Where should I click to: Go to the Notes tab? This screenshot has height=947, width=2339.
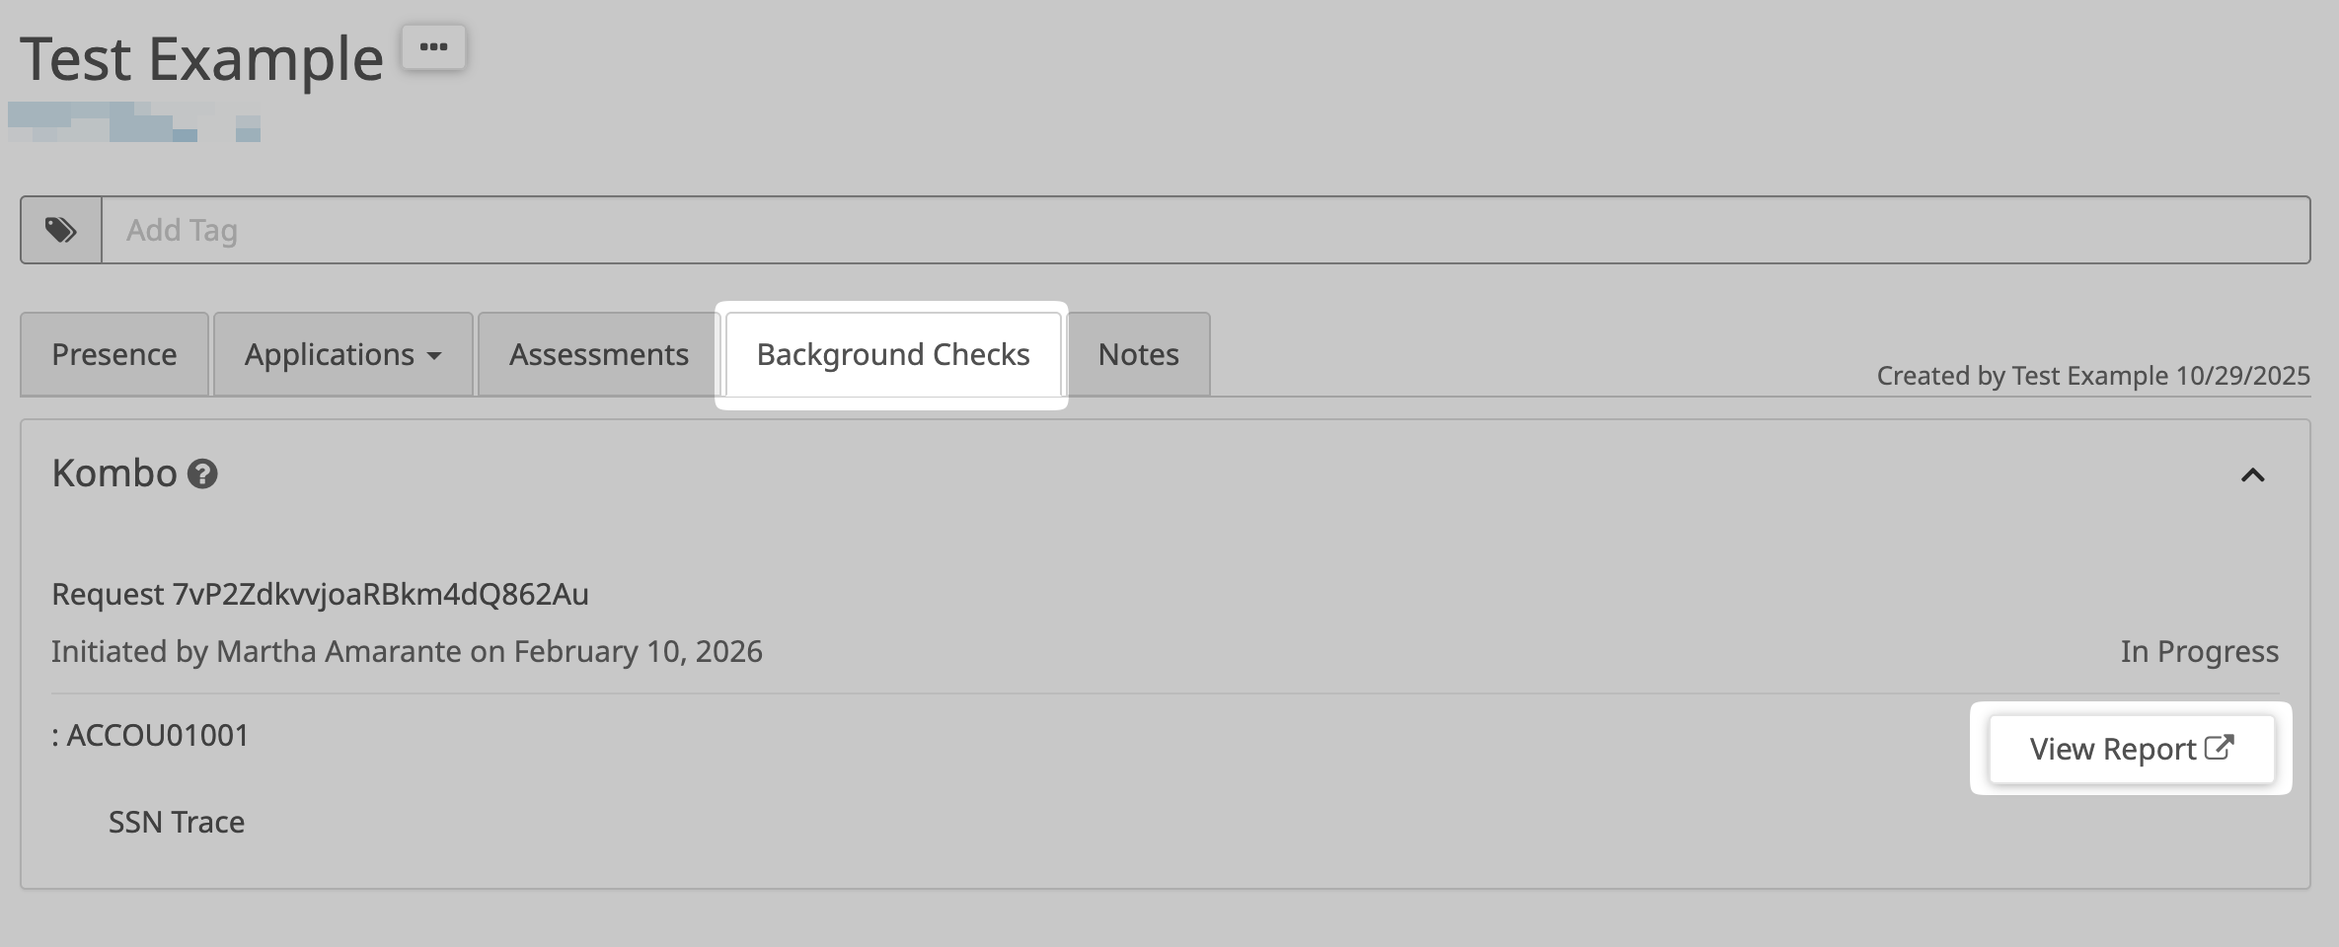point(1138,354)
